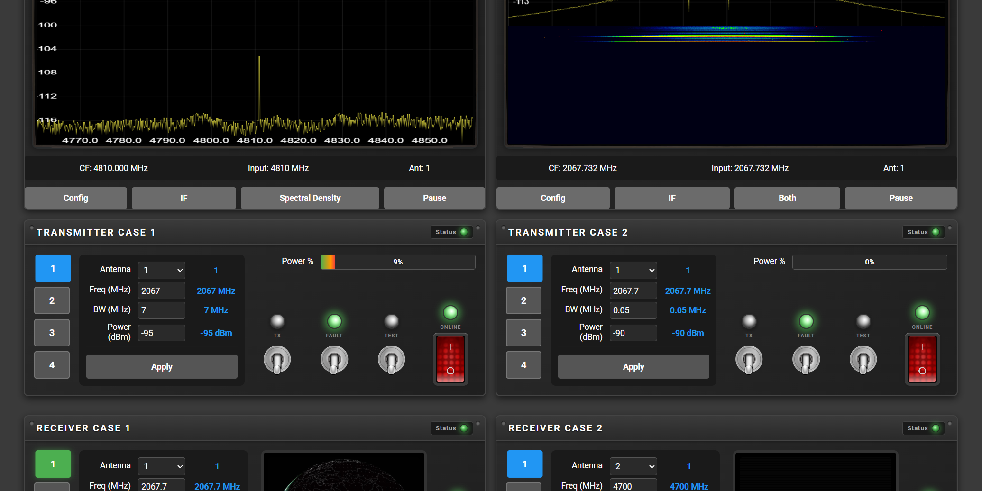The image size is (982, 491).
Task: Open the Antenna dropdown on Receiver Case 2
Action: [x=633, y=466]
